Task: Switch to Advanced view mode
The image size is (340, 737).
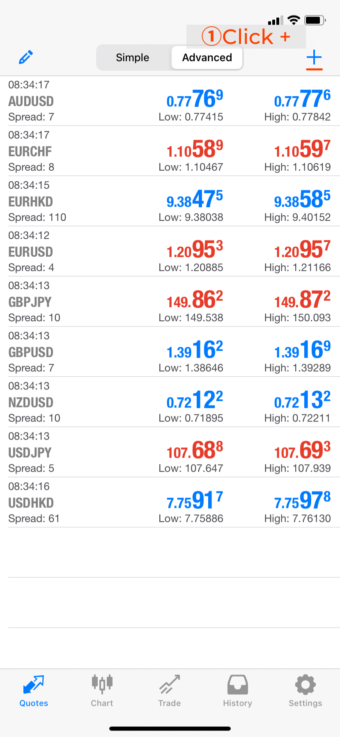Action: pos(207,58)
